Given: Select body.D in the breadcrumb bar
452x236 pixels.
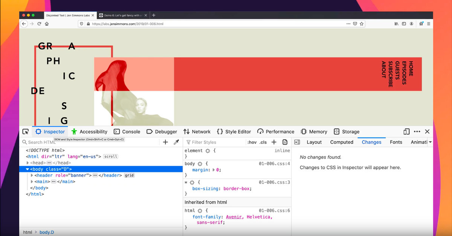Looking at the screenshot, I should [x=47, y=232].
